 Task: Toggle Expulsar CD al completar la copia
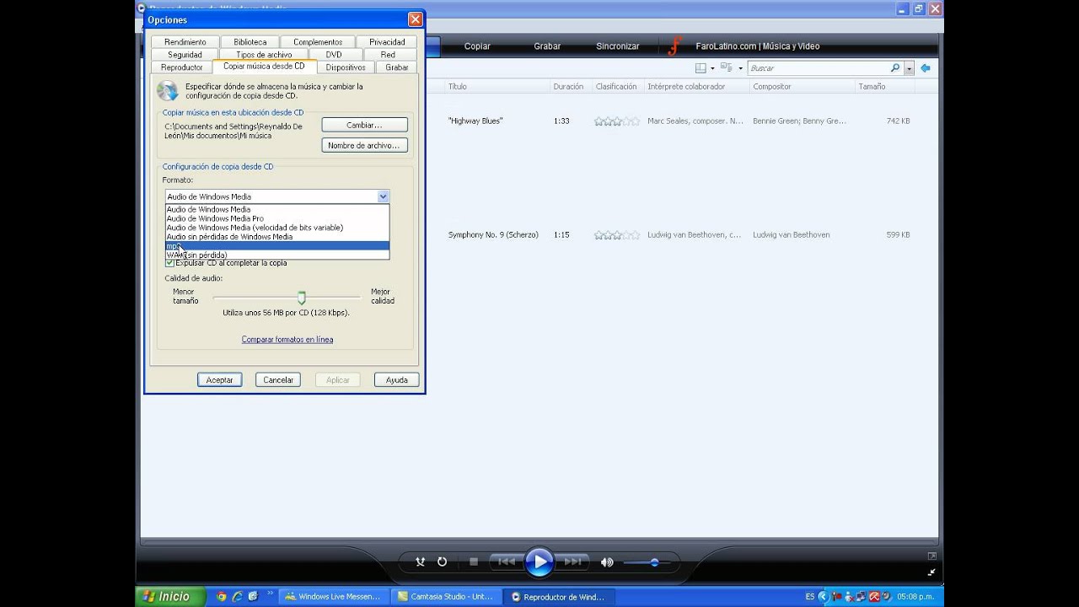point(169,263)
